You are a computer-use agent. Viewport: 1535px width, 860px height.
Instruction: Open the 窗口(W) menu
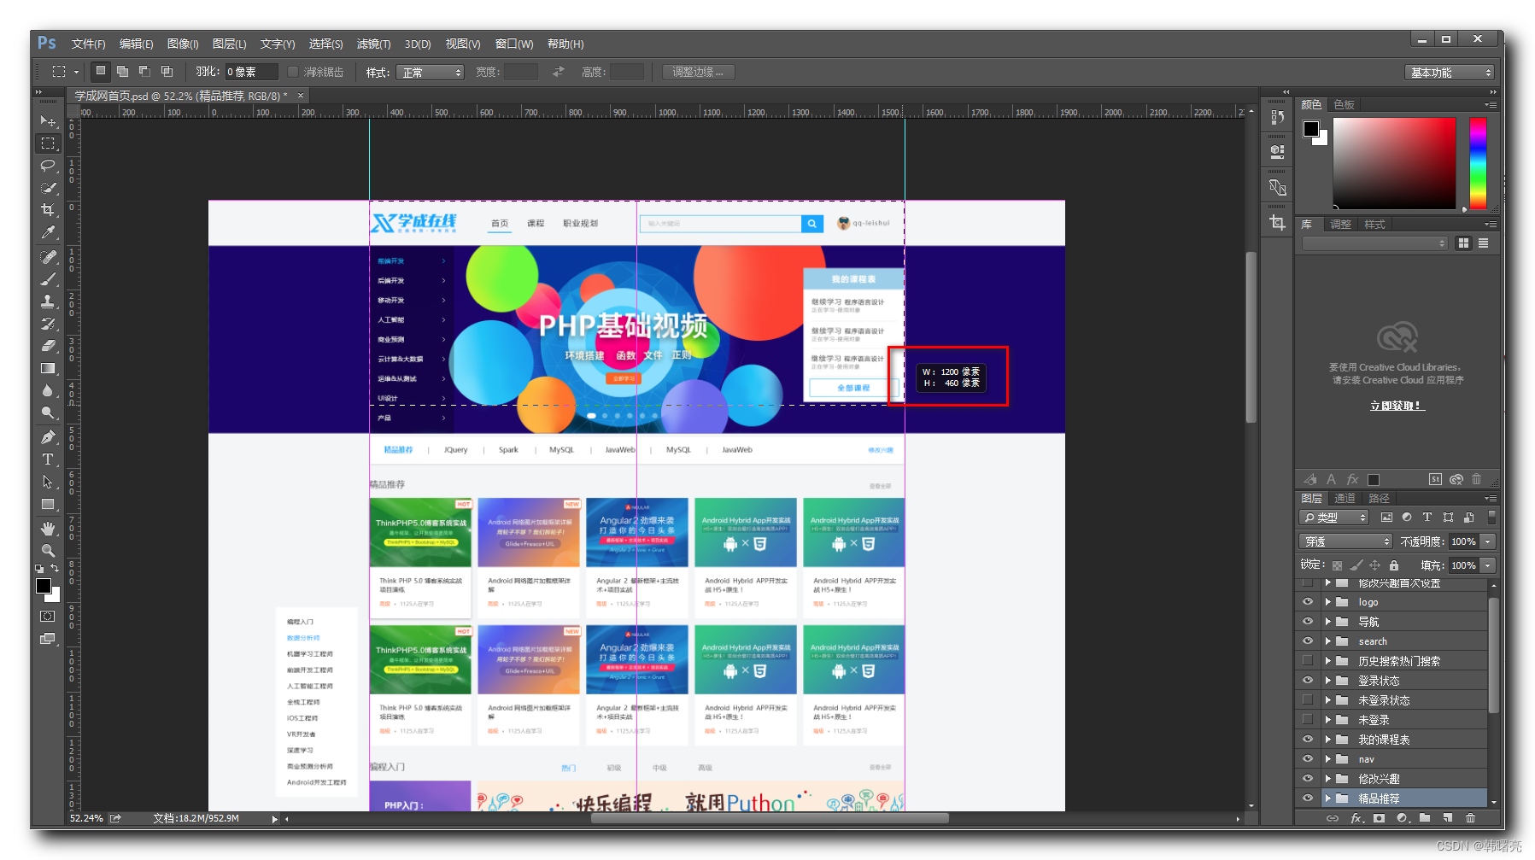(x=514, y=44)
